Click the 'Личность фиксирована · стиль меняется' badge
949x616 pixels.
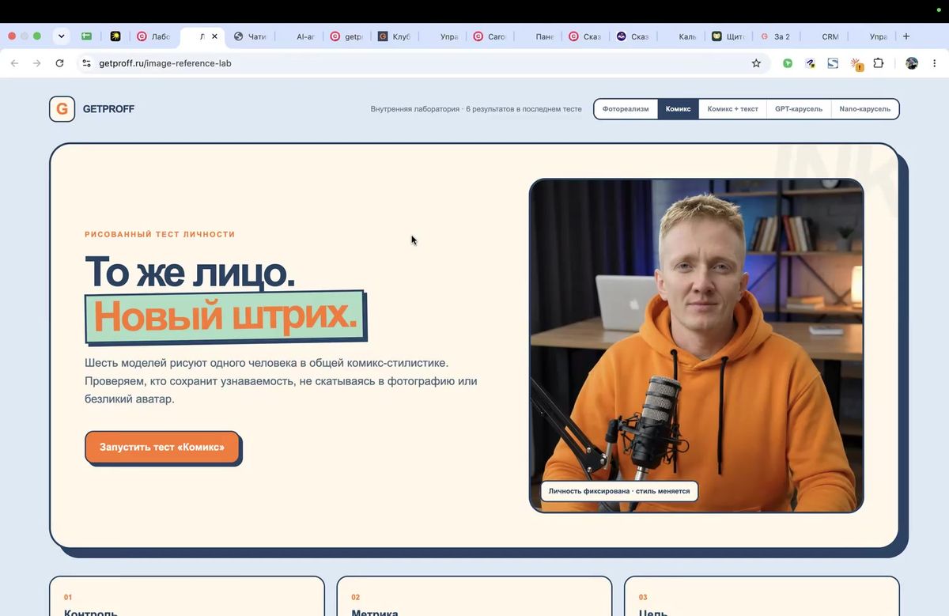coord(619,491)
